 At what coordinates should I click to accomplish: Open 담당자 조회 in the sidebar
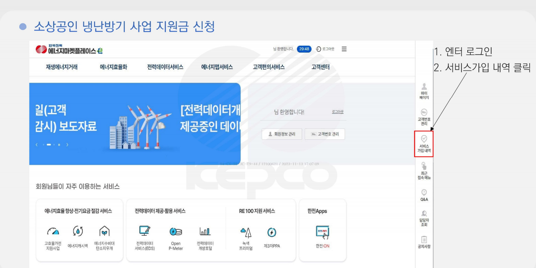[424, 219]
